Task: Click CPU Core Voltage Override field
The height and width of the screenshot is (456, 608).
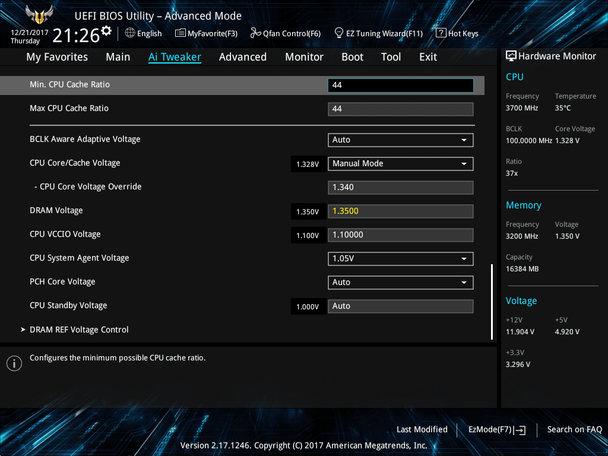Action: 401,187
